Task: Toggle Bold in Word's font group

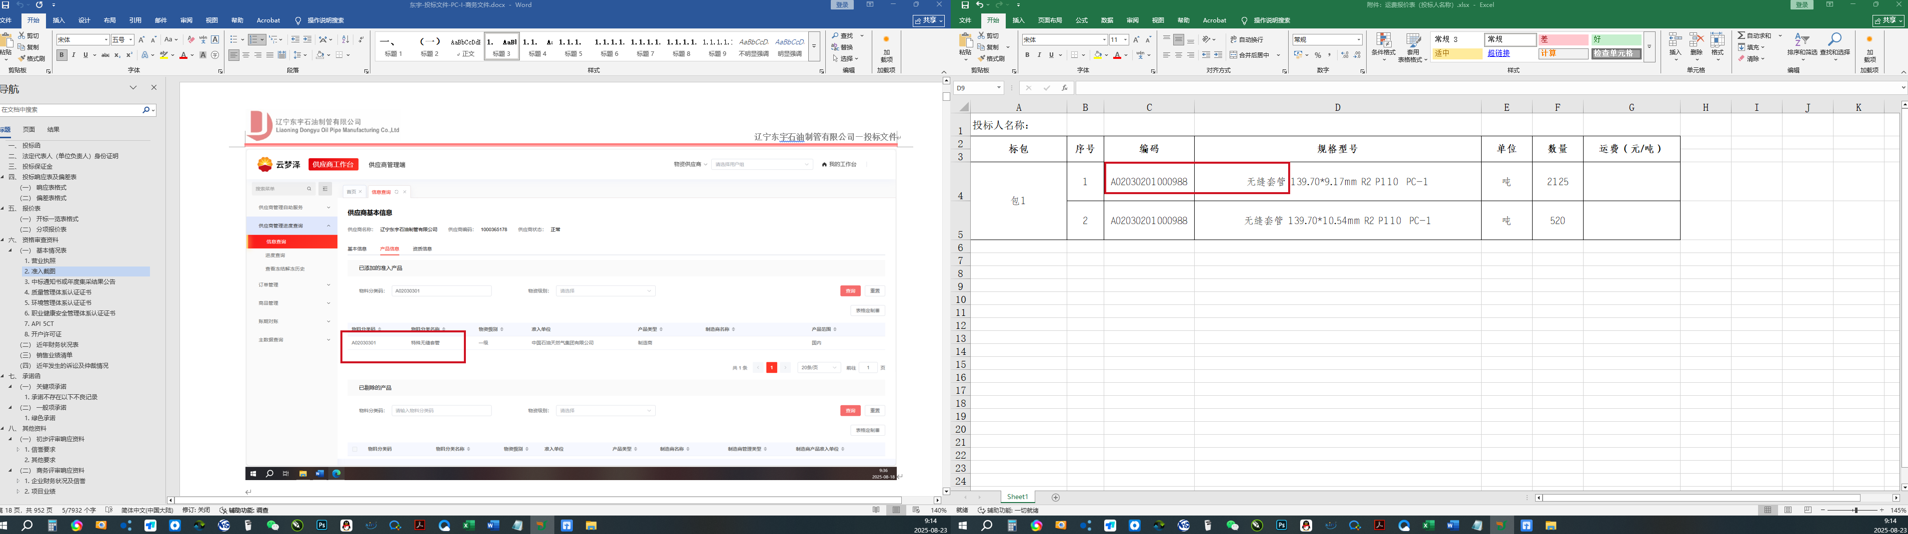Action: point(61,55)
